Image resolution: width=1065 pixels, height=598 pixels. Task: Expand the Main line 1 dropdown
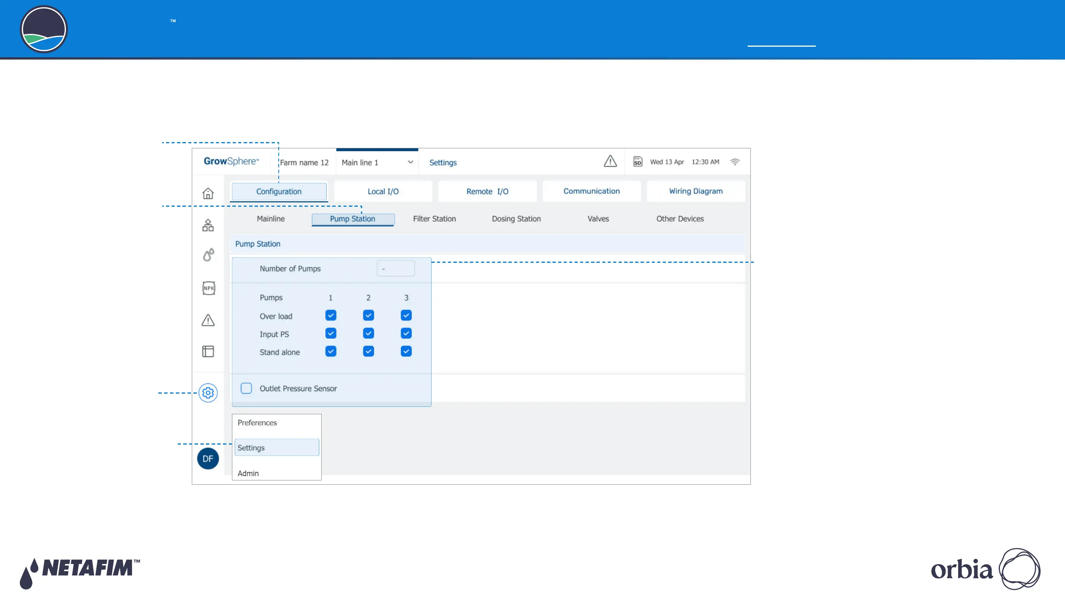[x=377, y=162]
